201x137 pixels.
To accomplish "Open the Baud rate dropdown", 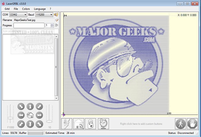I will (44, 15).
